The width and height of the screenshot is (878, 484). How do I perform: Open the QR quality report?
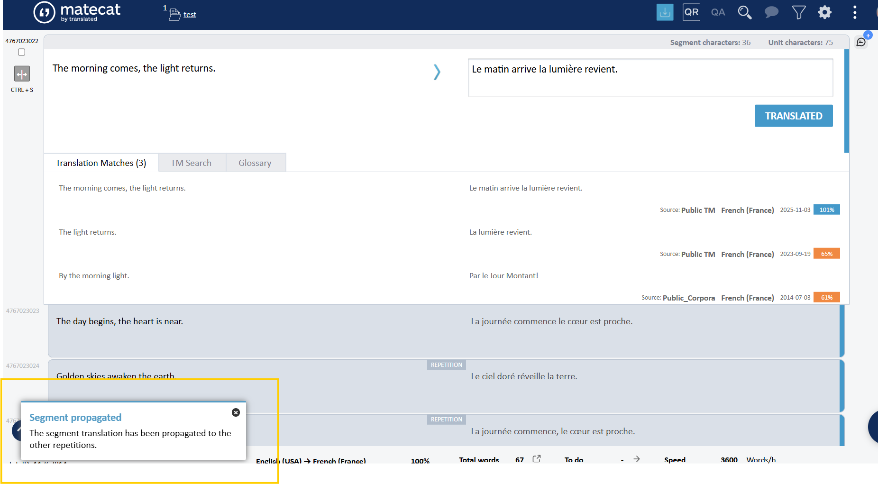[x=691, y=12]
